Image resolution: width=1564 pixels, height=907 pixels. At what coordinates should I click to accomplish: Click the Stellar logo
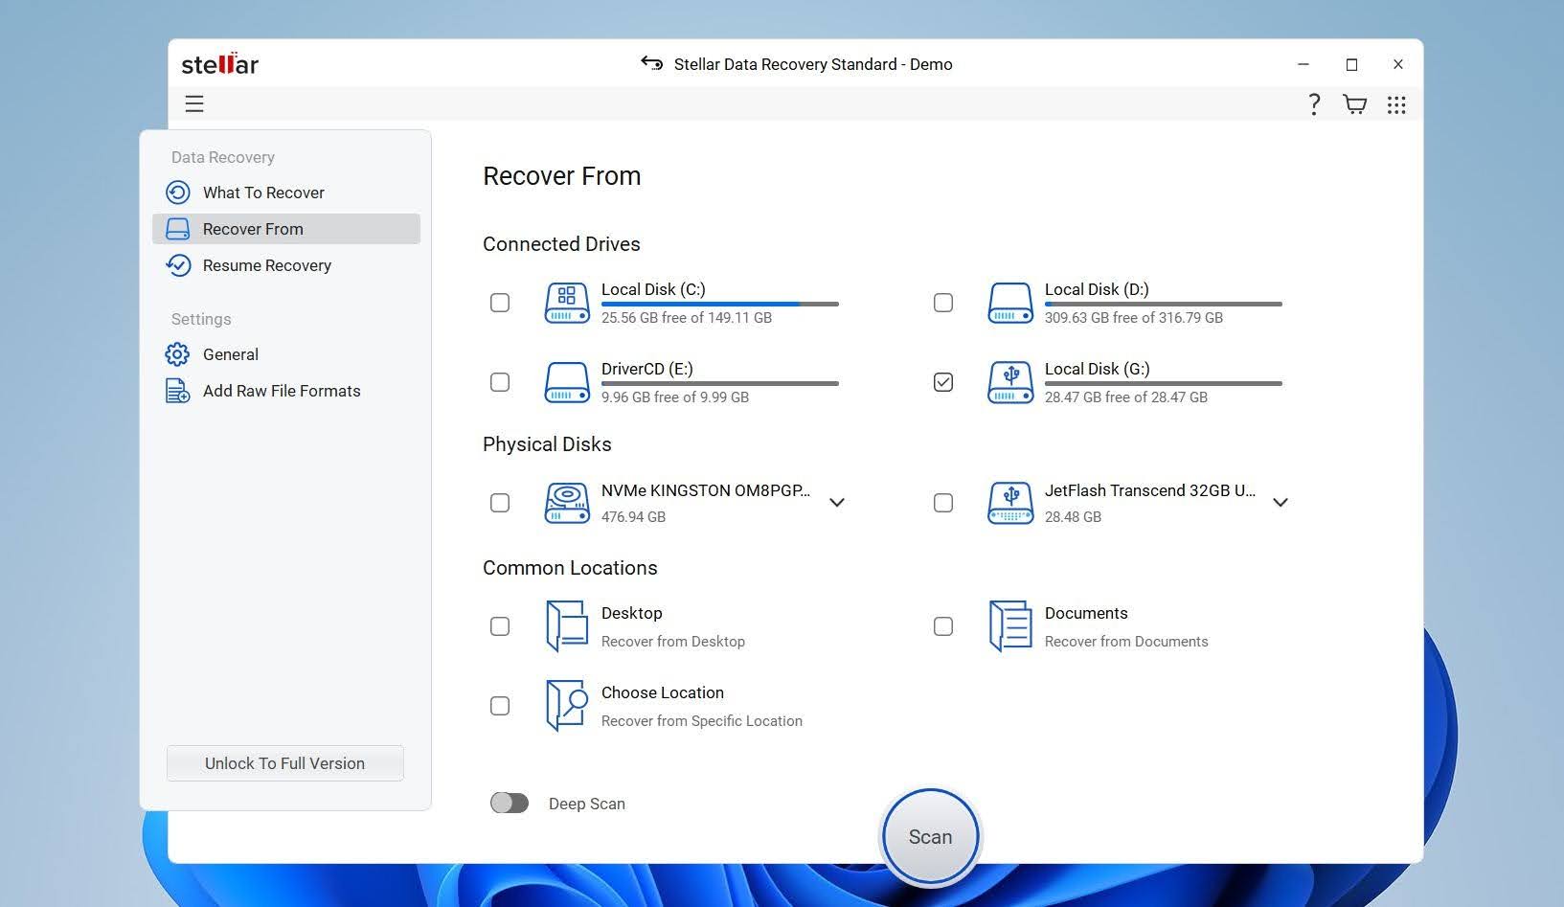pos(220,63)
